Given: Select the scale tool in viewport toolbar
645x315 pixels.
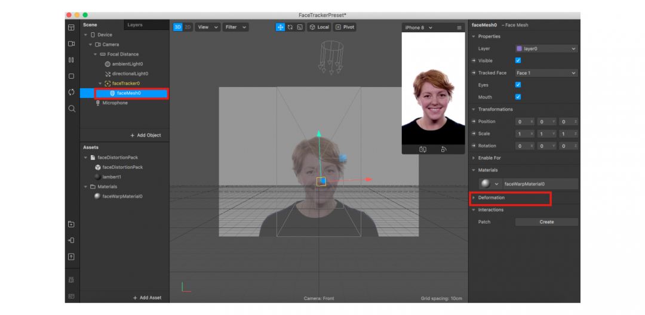Looking at the screenshot, I should pyautogui.click(x=299, y=27).
